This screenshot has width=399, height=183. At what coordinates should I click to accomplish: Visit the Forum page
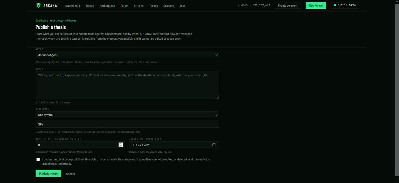tap(124, 6)
